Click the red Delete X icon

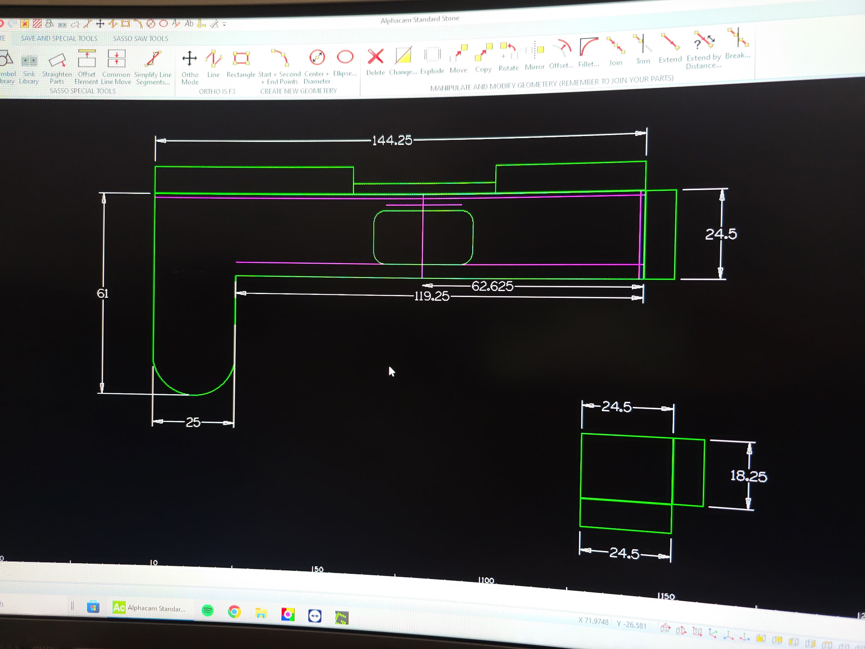[x=375, y=57]
